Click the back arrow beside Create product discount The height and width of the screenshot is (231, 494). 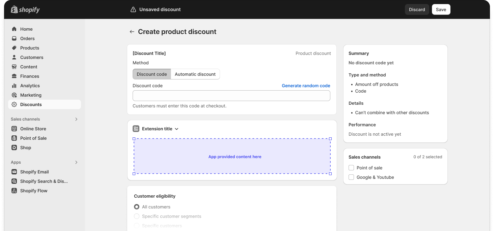point(132,32)
